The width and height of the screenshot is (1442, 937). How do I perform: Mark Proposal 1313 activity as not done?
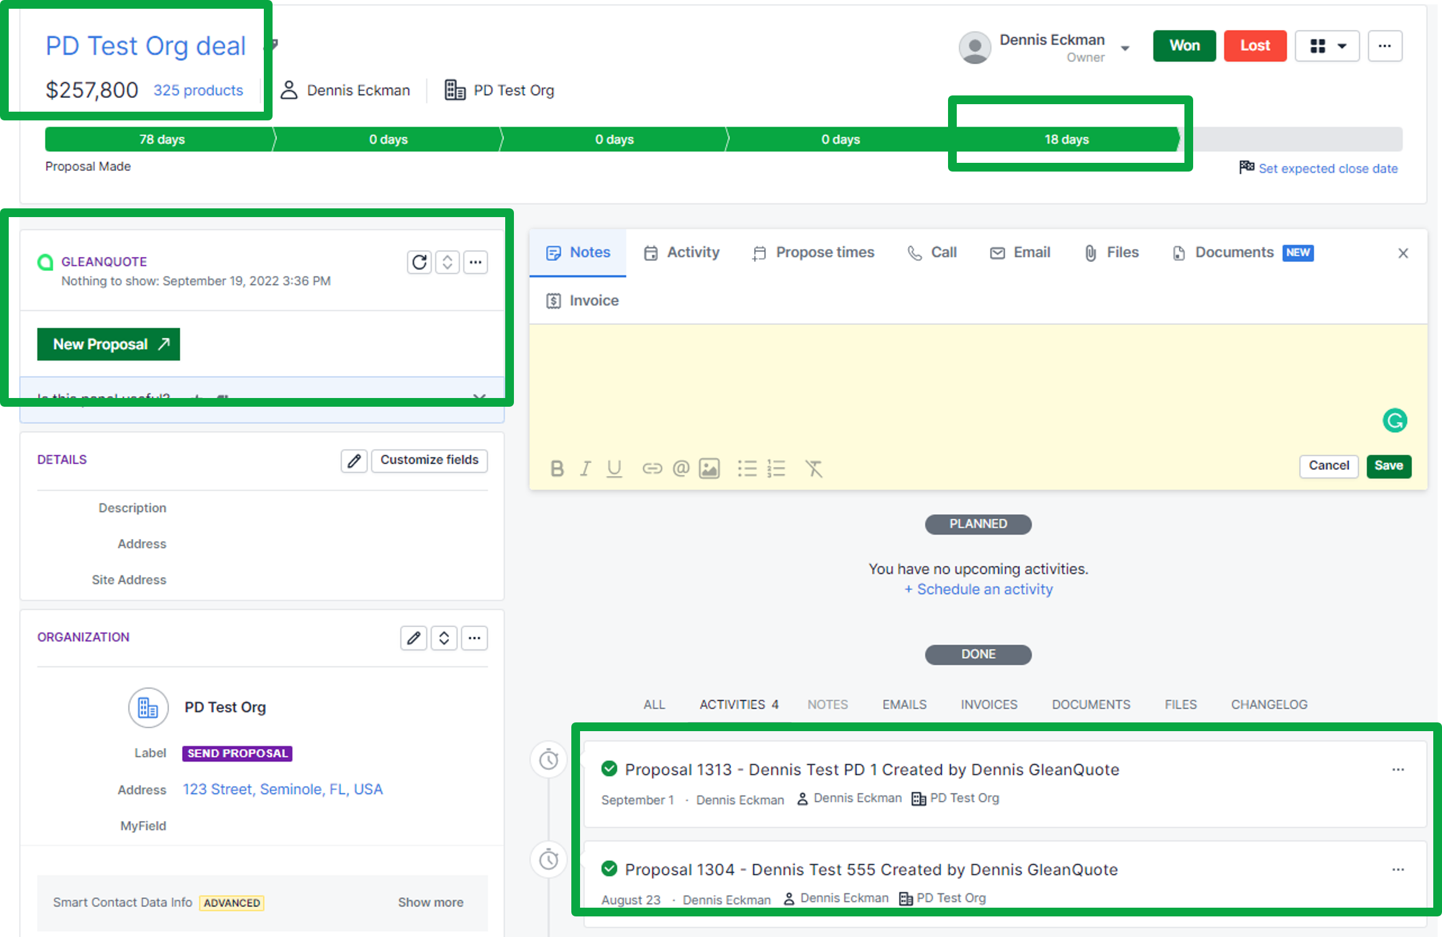tap(609, 769)
